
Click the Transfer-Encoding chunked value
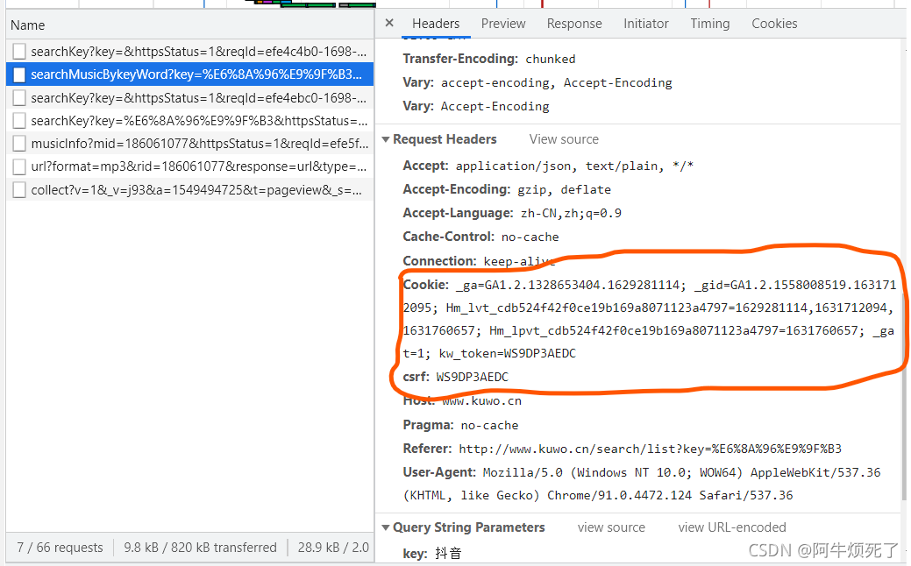click(551, 60)
